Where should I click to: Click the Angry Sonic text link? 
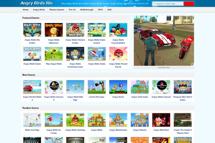(118, 97)
